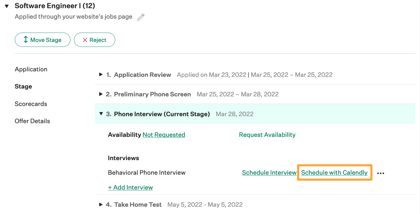Click the Add Interview link
This screenshot has height=214, width=420.
coord(130,188)
